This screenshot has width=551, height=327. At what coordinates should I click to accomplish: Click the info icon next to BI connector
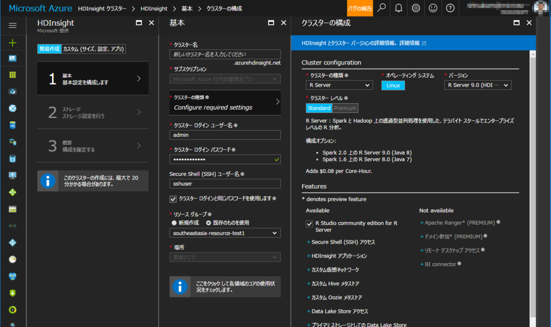(460, 264)
